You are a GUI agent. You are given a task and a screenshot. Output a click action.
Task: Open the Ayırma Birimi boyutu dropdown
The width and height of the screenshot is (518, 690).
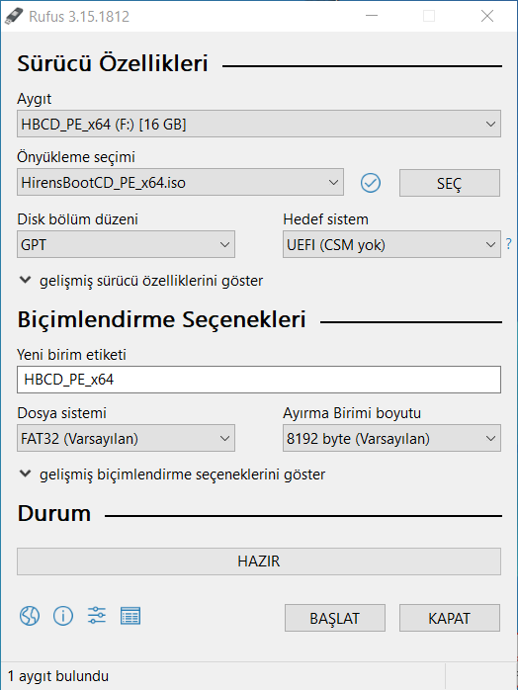[391, 438]
